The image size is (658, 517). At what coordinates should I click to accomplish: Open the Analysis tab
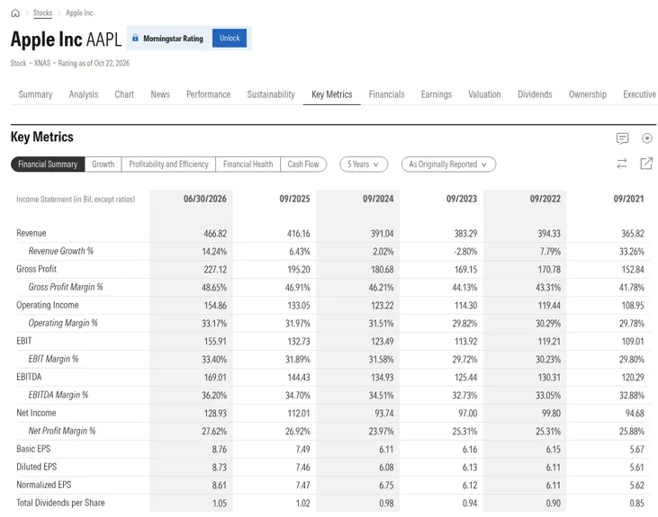coord(84,94)
